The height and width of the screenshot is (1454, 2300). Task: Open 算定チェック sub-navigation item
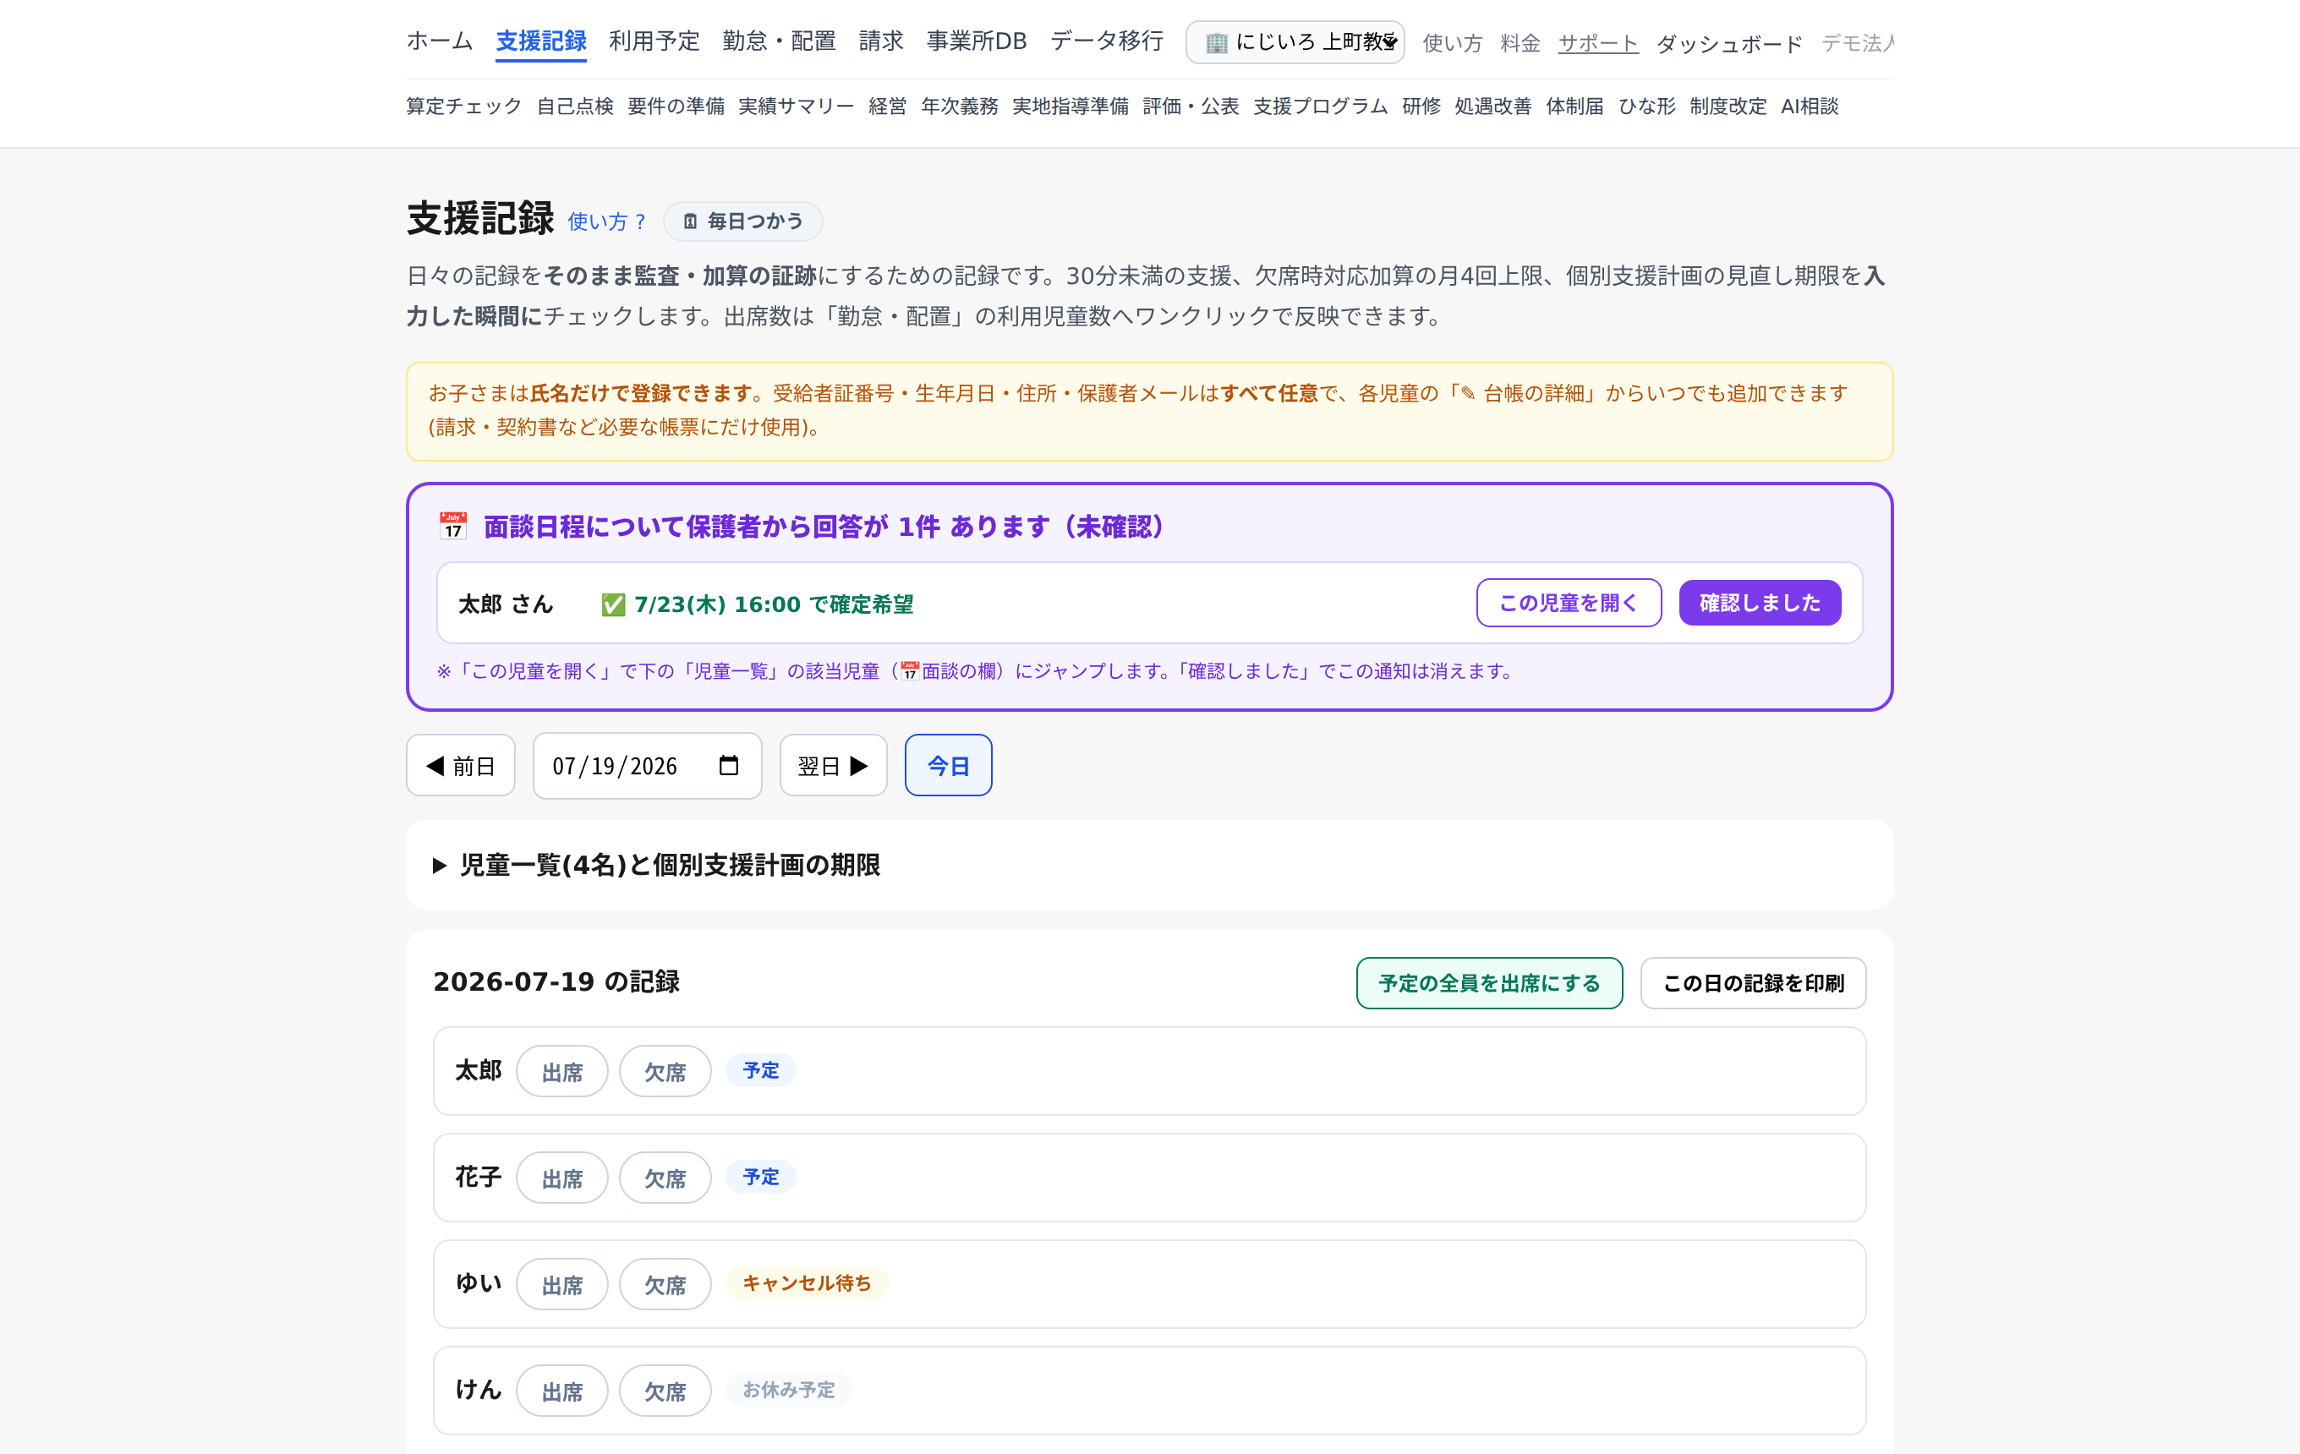[464, 106]
